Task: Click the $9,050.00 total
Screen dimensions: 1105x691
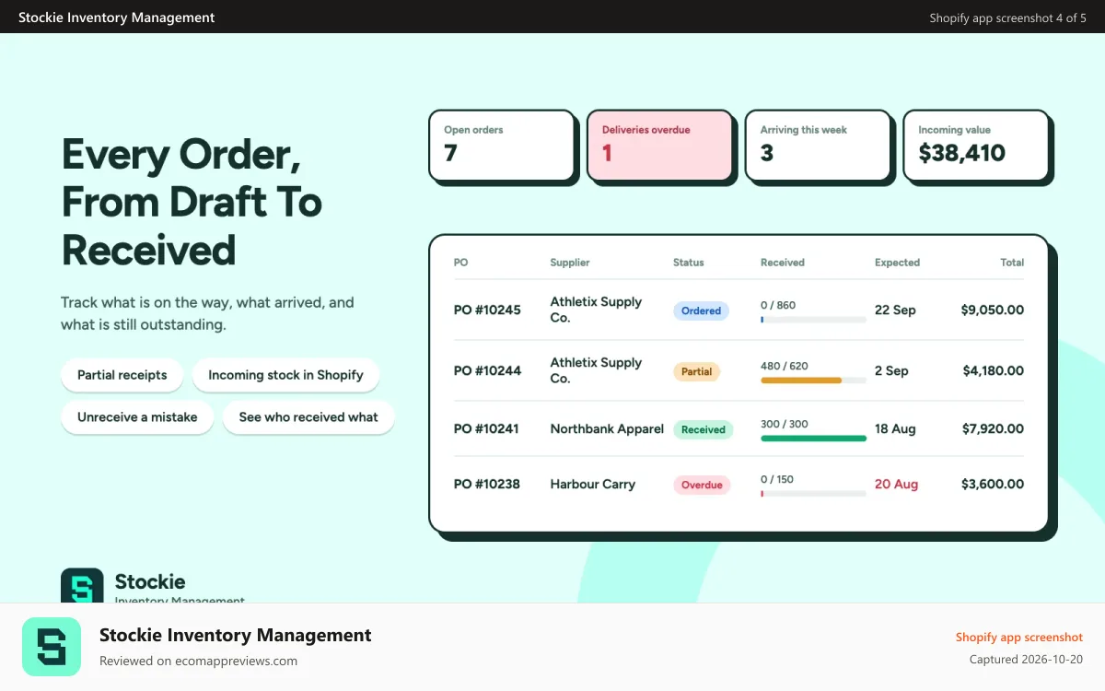Action: [993, 310]
